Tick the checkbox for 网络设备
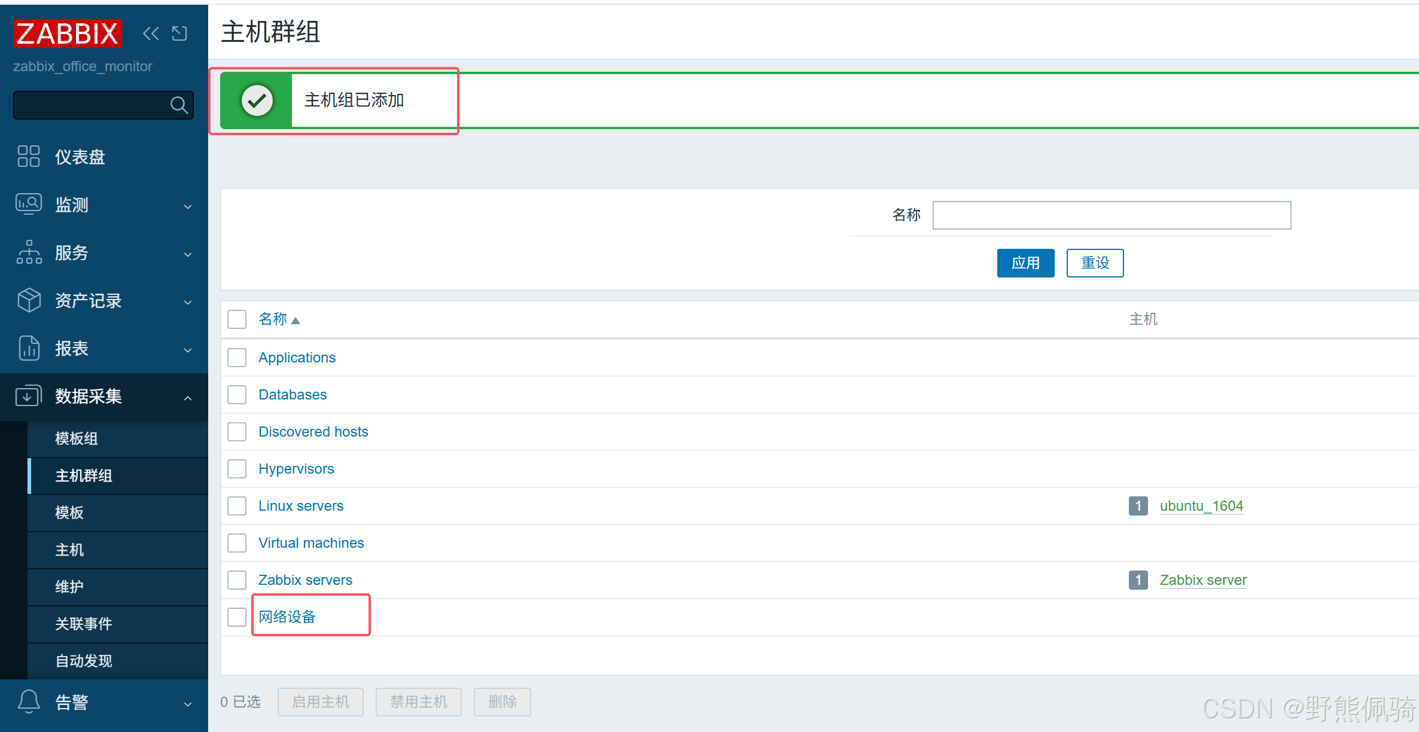Screen dimensions: 1419x732 (x=237, y=617)
